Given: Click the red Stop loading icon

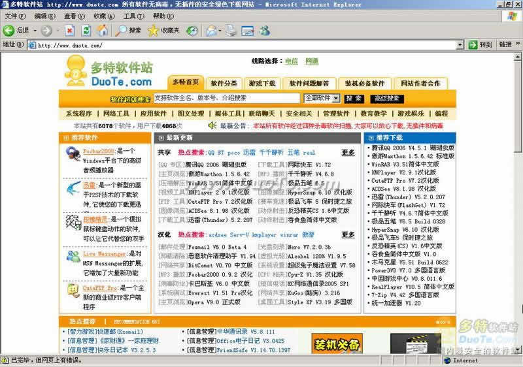Looking at the screenshot, I should coord(69,30).
